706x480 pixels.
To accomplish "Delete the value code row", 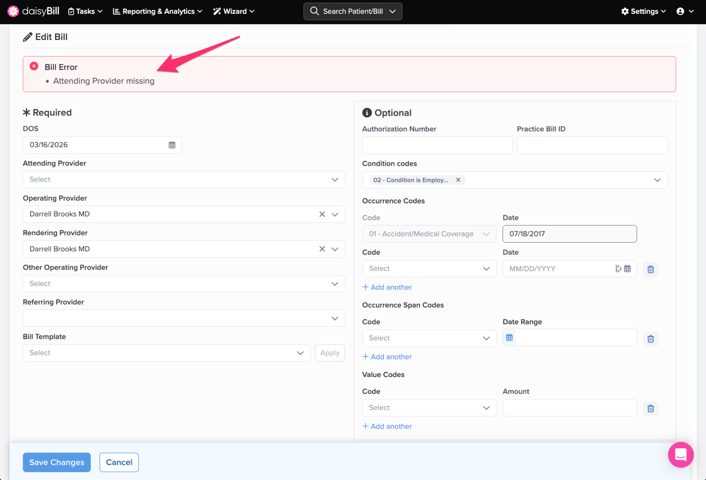I will tap(650, 408).
